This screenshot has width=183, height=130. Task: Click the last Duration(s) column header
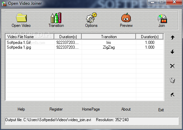(150, 36)
